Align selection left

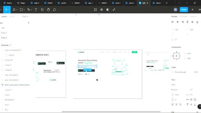(172, 22)
